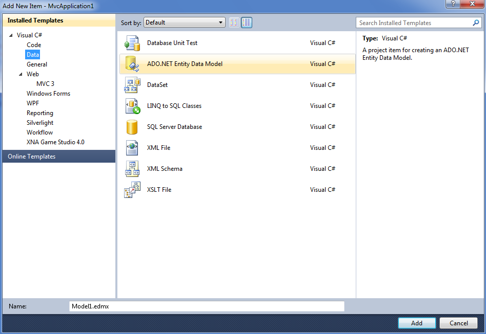
Task: Switch to medium icons list view
Action: point(247,23)
